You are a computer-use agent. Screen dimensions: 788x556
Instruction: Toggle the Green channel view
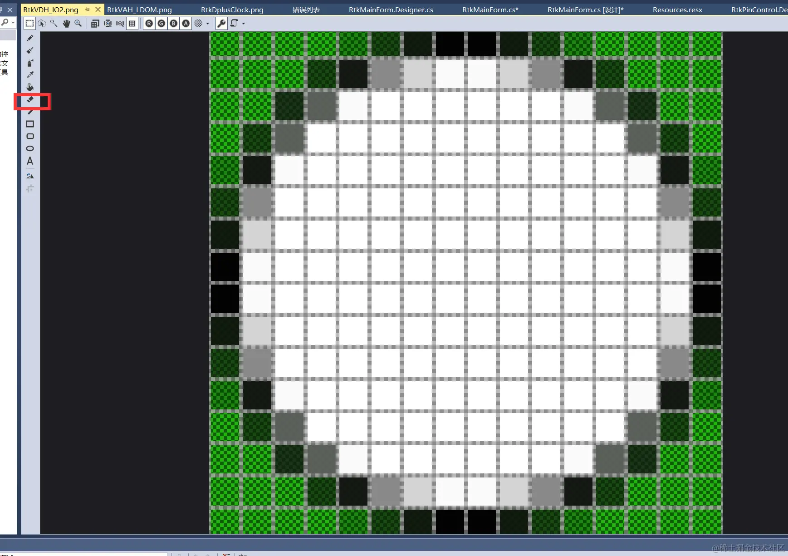click(x=162, y=24)
